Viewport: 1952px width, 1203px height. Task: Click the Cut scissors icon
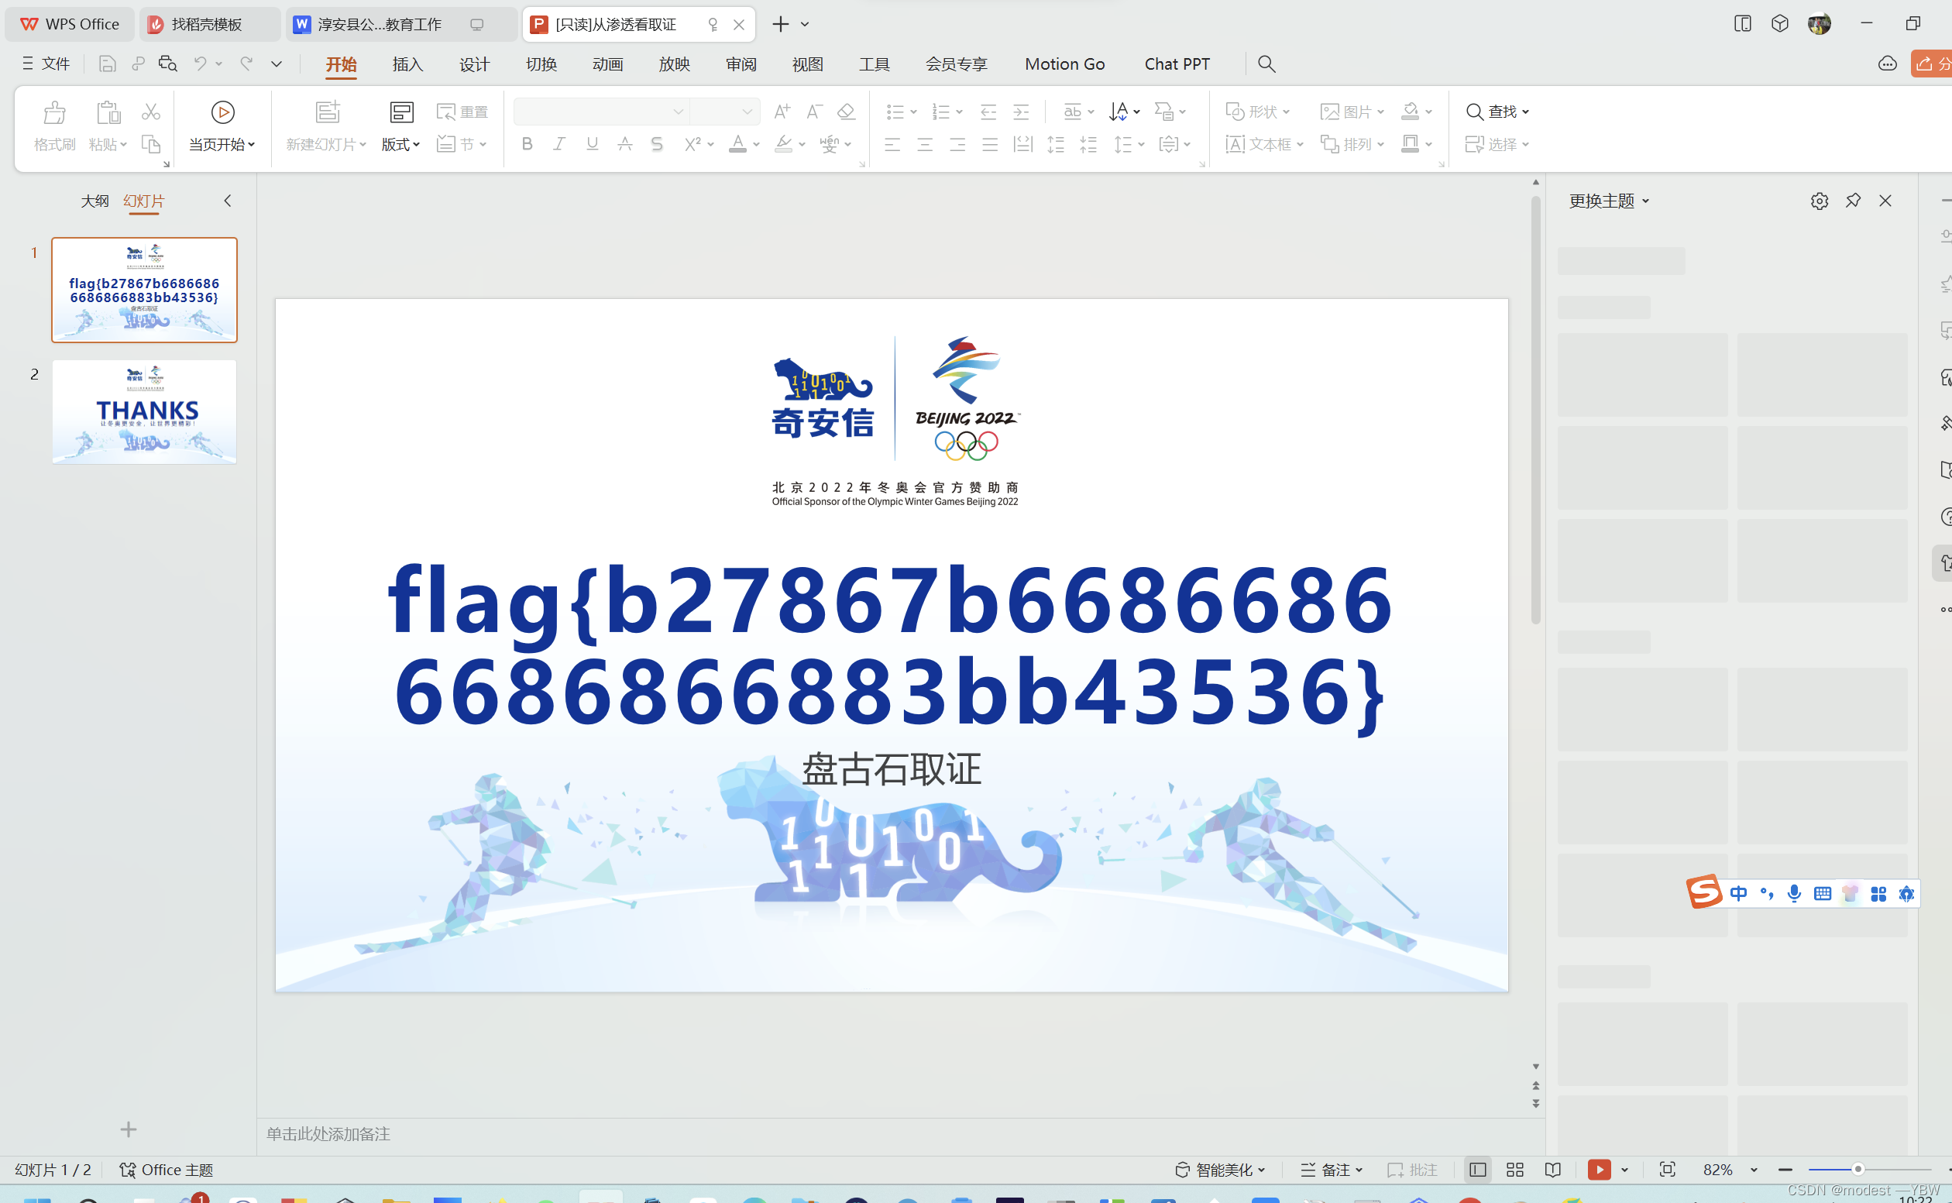coord(150,112)
